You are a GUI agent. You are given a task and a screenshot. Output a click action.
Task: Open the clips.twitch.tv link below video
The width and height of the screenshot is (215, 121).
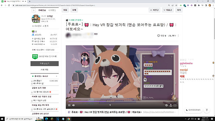coord(159,112)
